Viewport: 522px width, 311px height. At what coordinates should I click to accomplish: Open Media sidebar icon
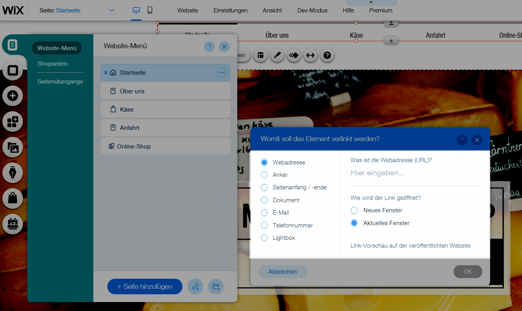(x=13, y=147)
